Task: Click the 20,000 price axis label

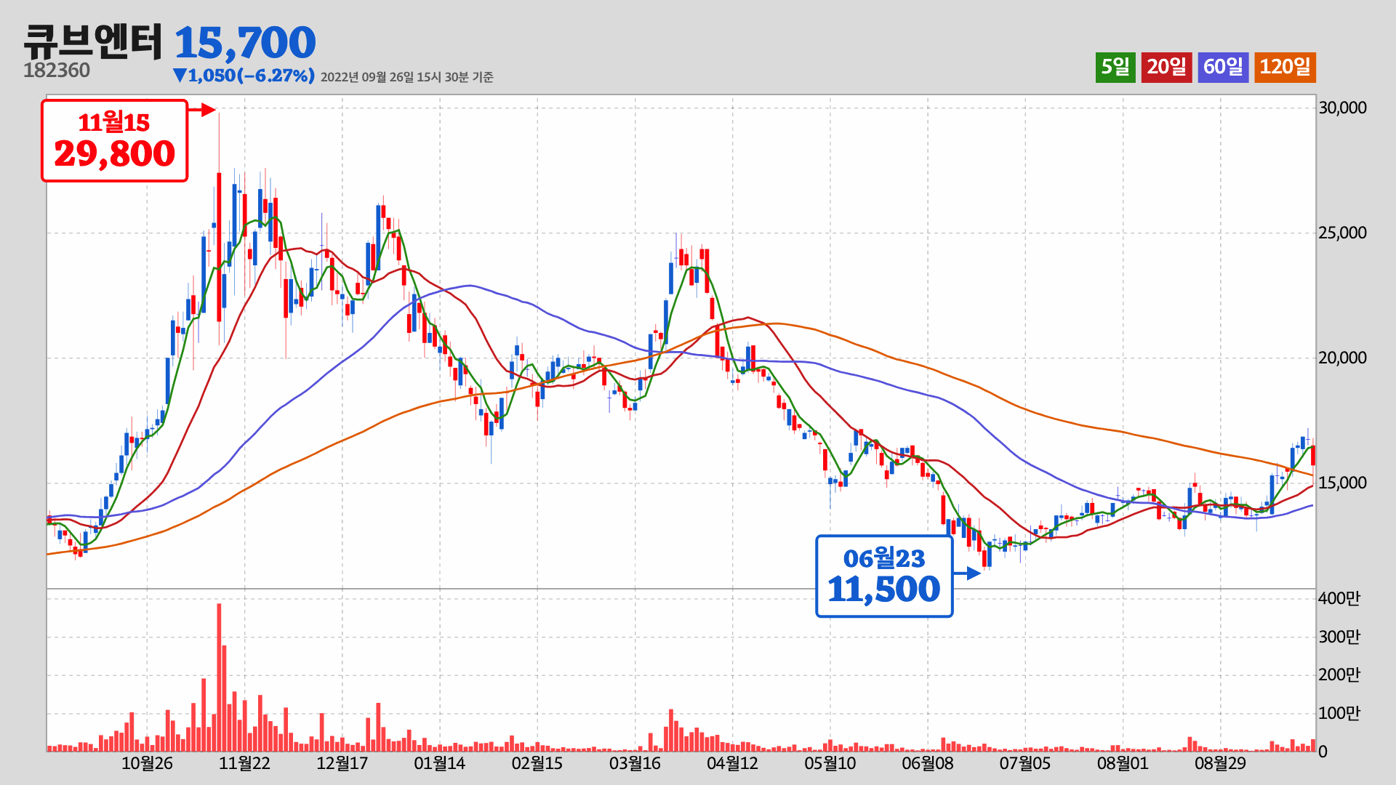Action: pyautogui.click(x=1342, y=358)
